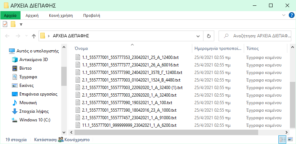
Task: Click the search box Αναζήτηση field
Action: pos(255,36)
